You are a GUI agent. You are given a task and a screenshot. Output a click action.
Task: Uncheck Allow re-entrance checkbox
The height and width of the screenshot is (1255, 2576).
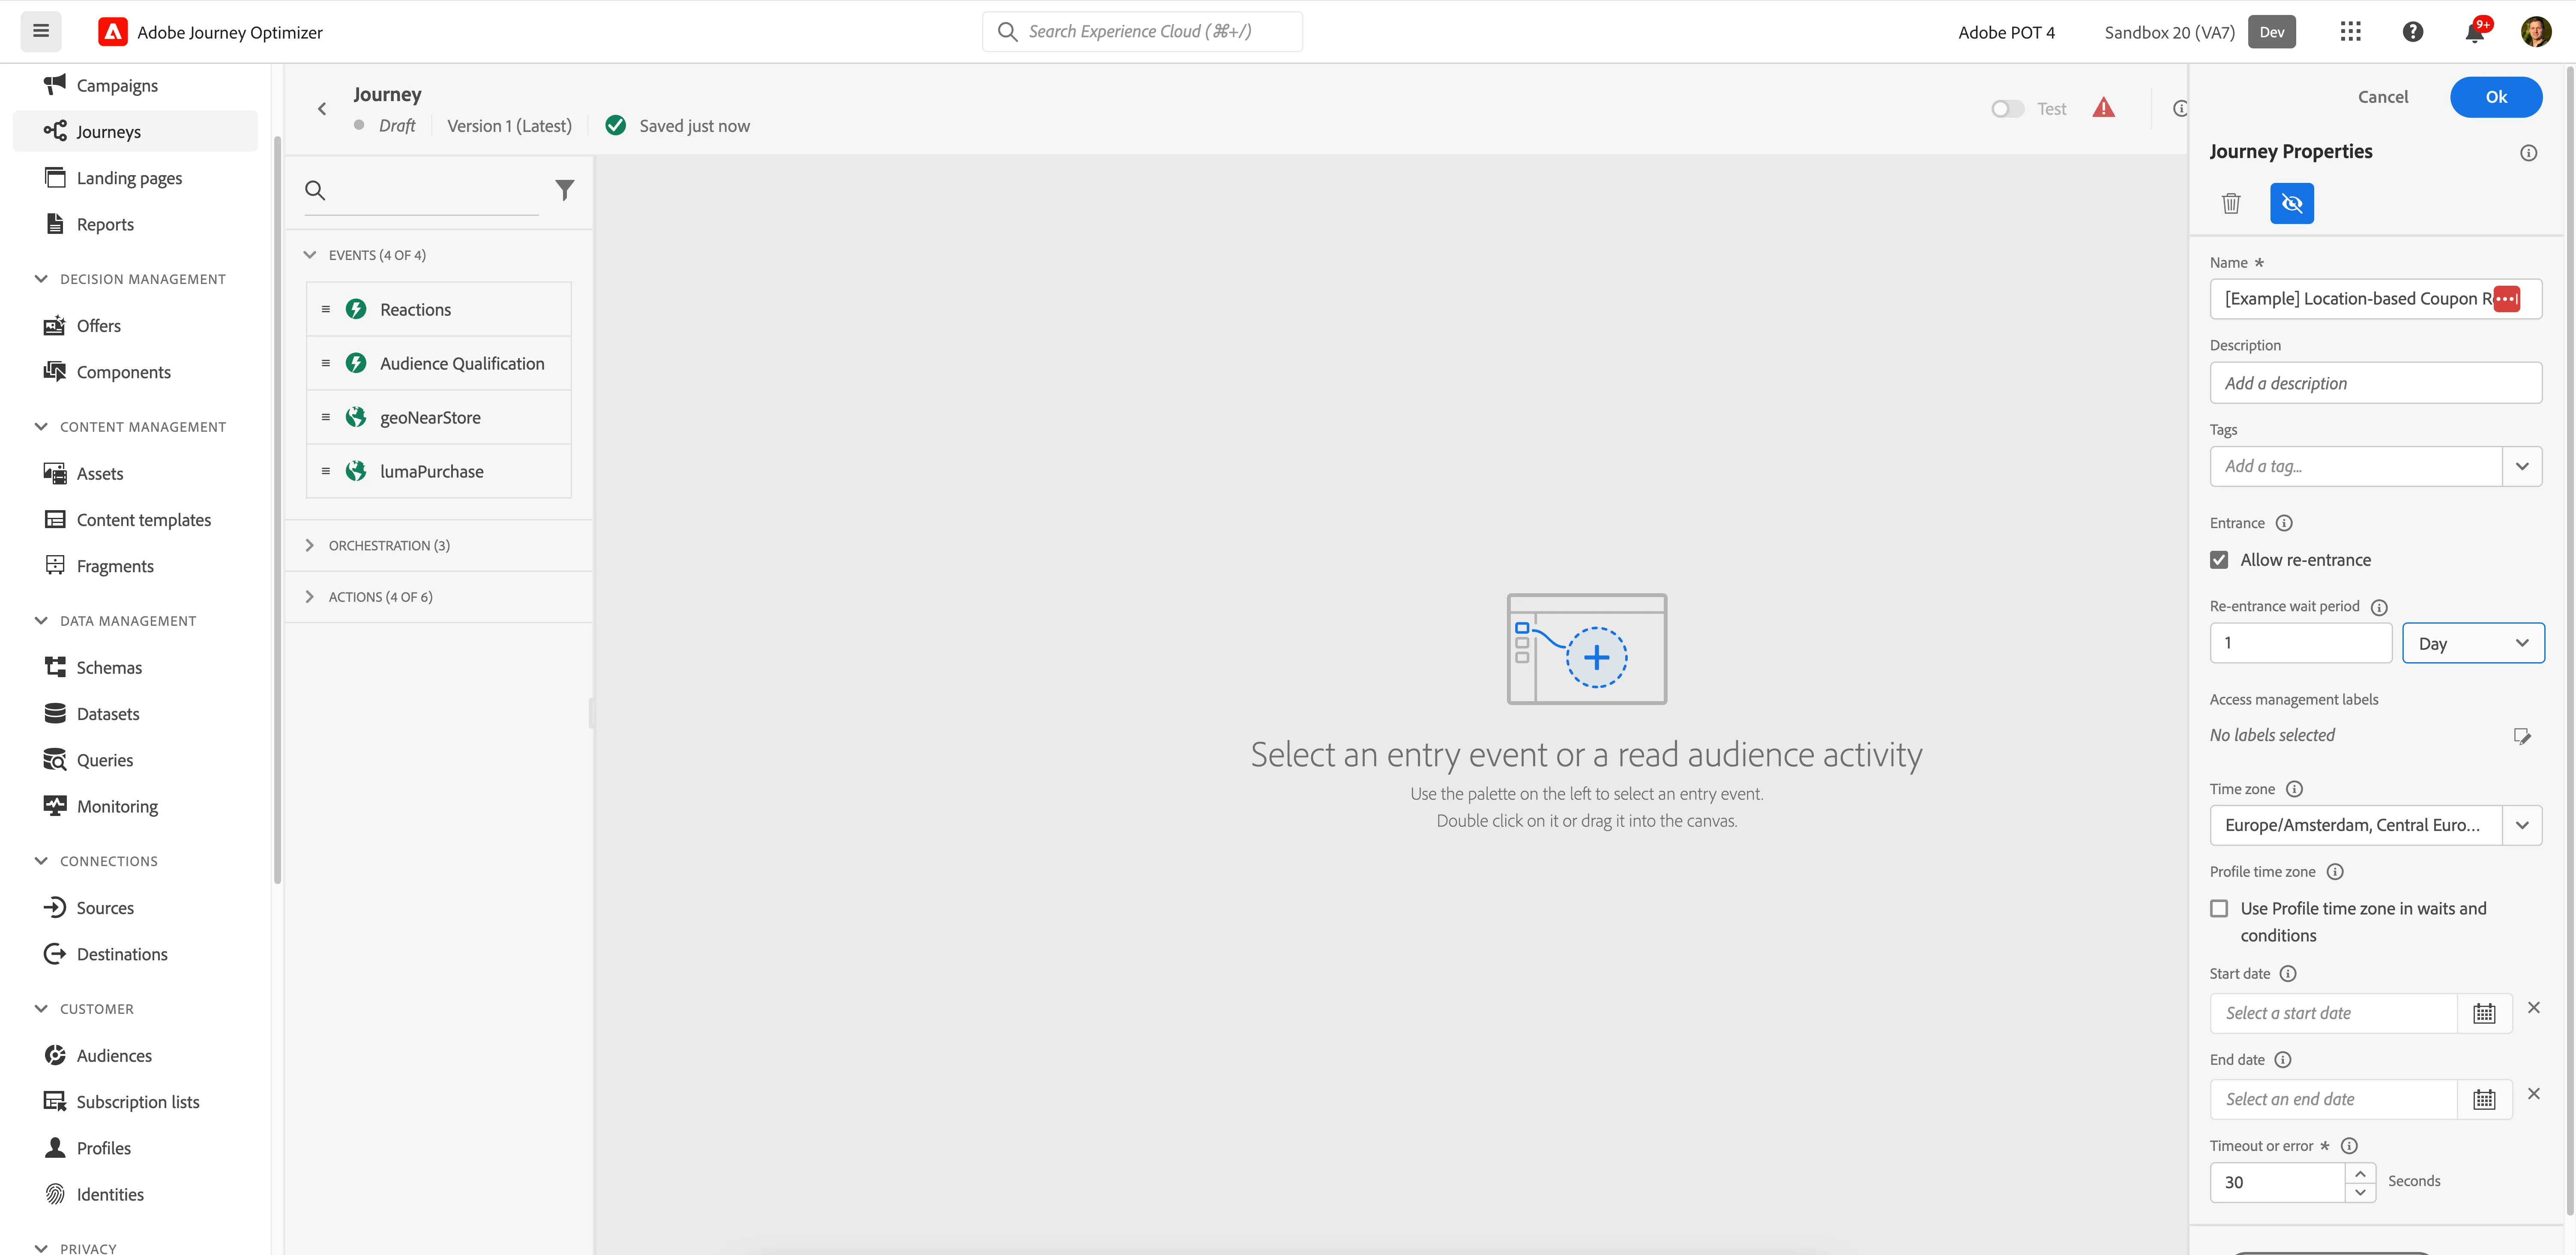2219,560
